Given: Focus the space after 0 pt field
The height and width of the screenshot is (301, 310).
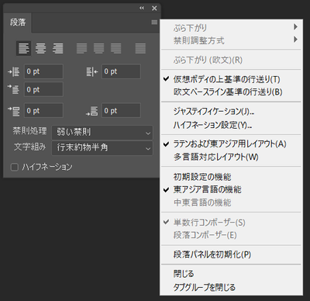Looking at the screenshot, I should click(121, 110).
